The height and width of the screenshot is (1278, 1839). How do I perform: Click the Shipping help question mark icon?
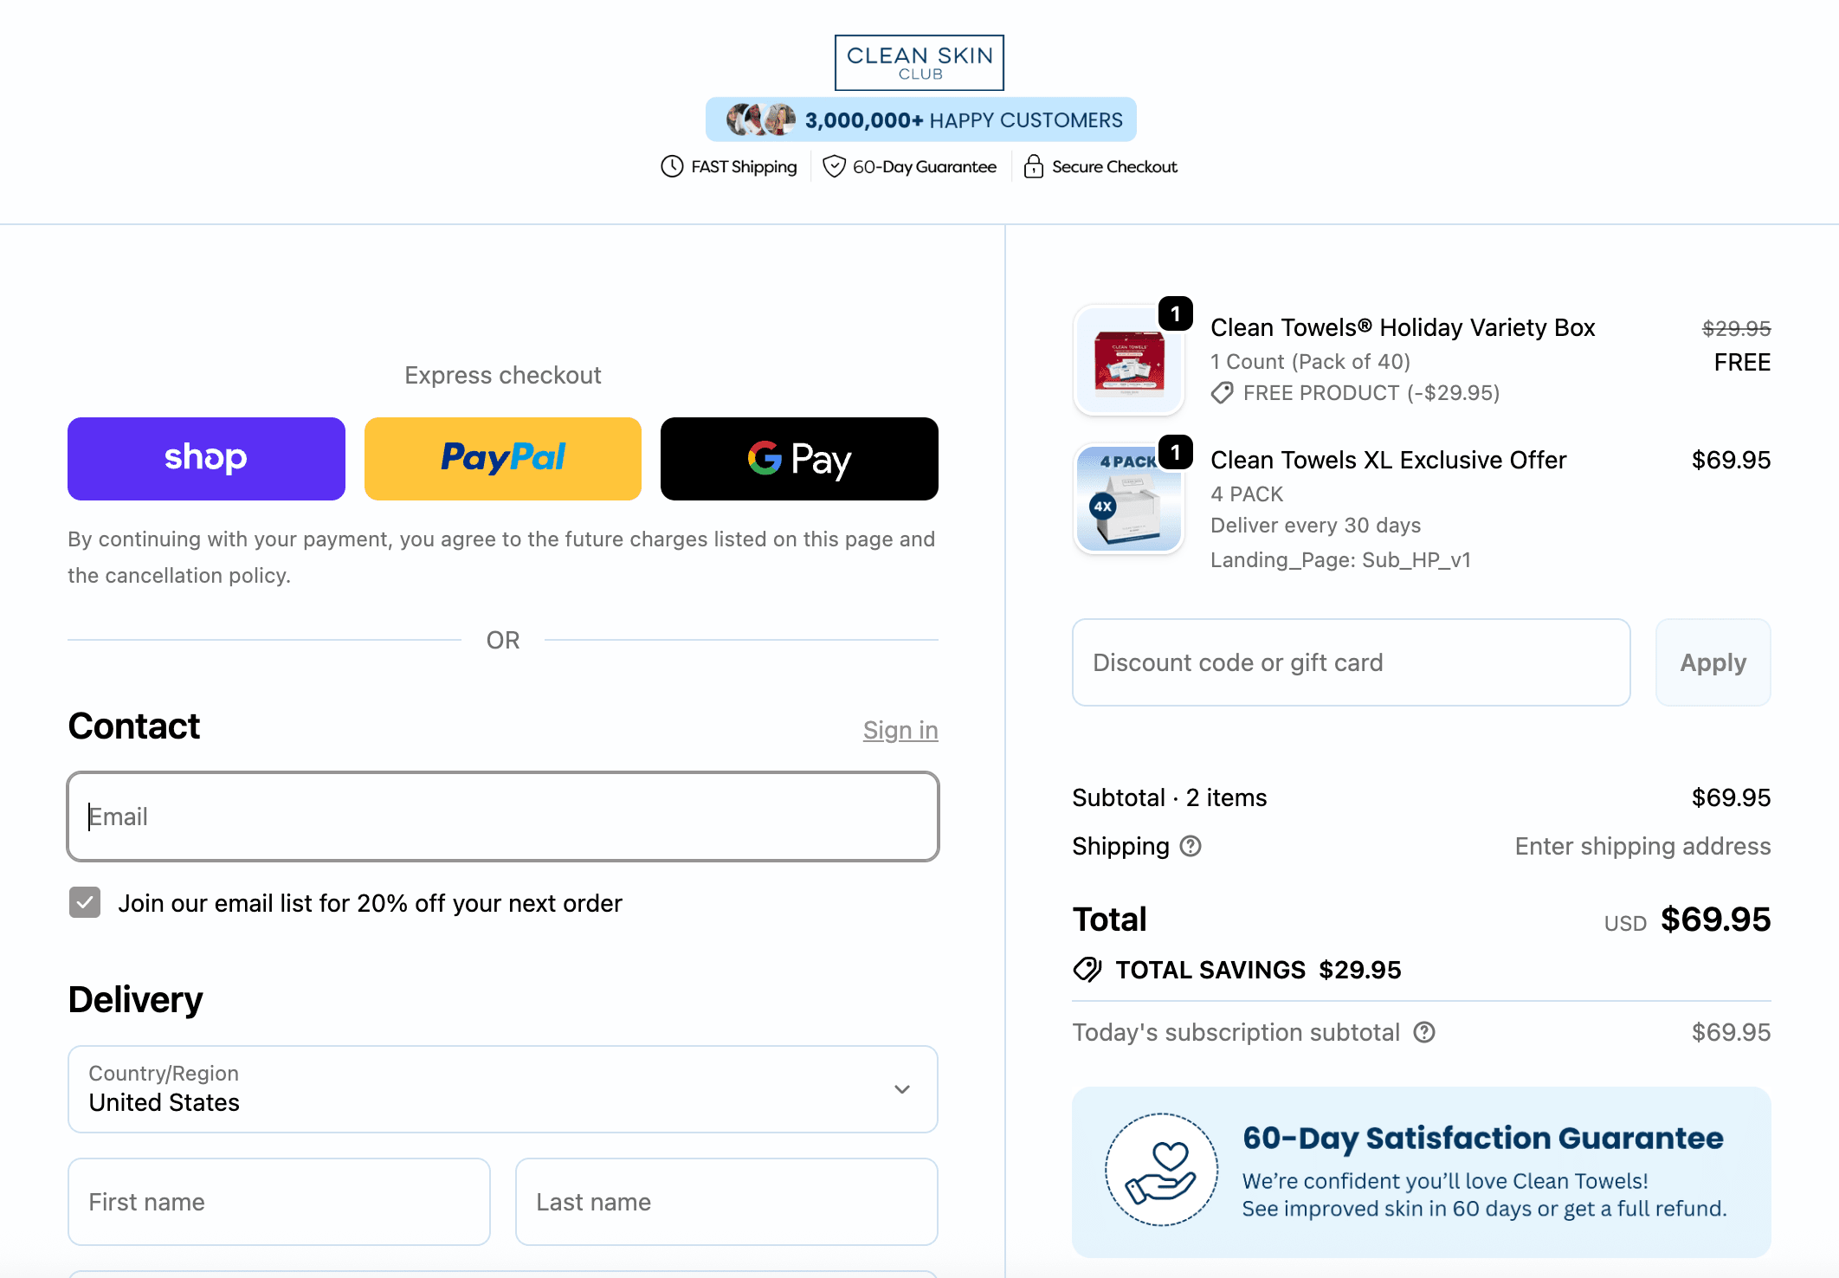pyautogui.click(x=1191, y=846)
